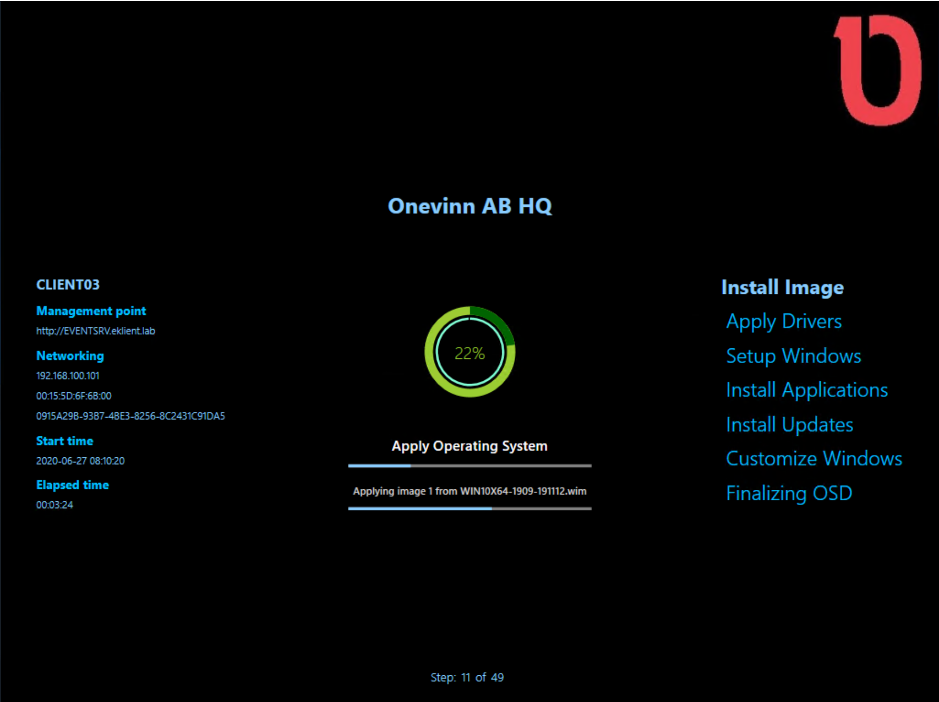Click the 'Start time' heading
The height and width of the screenshot is (702, 939).
[x=64, y=441]
